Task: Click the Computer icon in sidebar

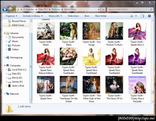Action: pyautogui.click(x=8, y=65)
